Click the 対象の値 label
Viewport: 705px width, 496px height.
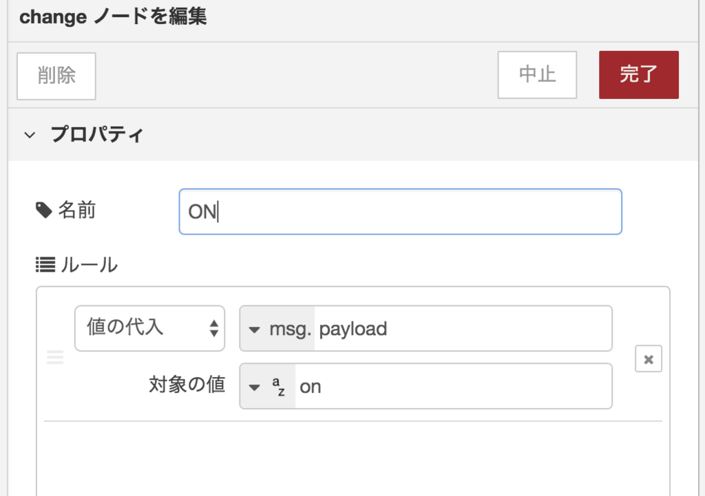coord(187,385)
